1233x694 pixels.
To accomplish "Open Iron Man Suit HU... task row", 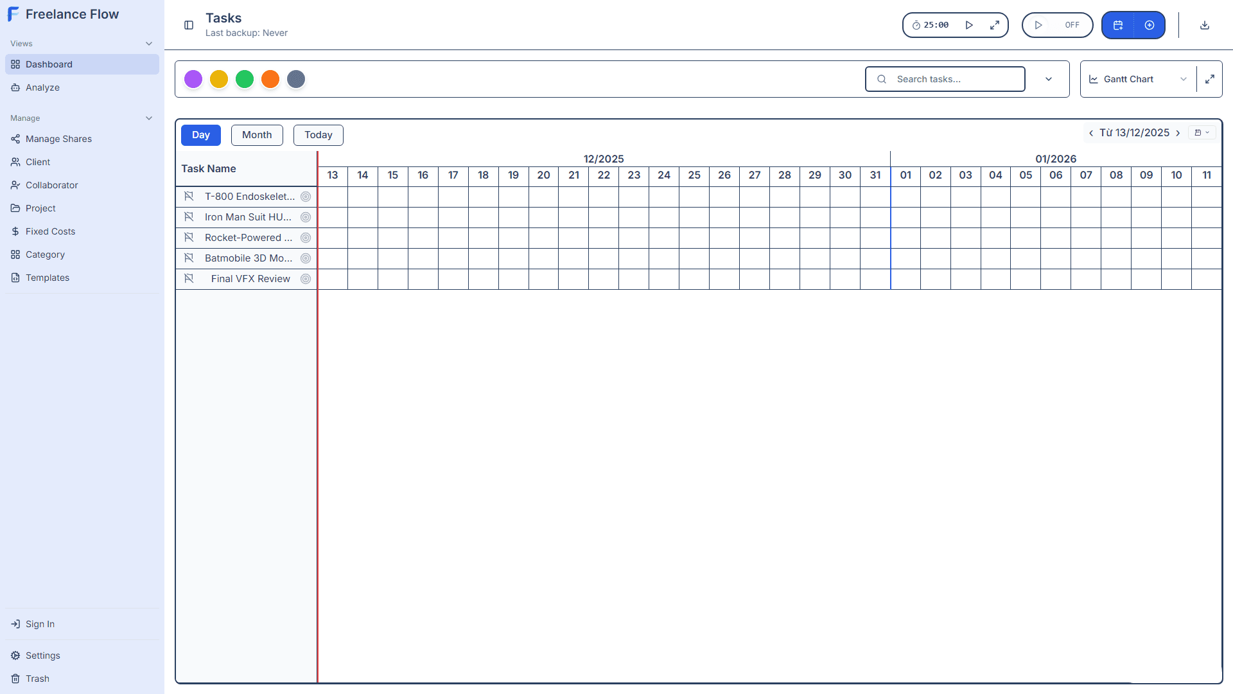I will tap(248, 217).
